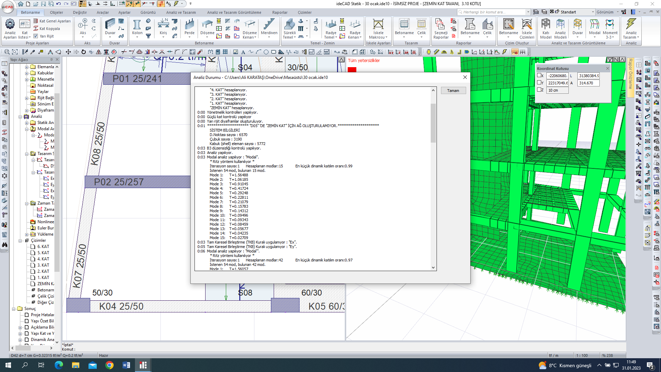The width and height of the screenshot is (661, 372).
Task: Open Analiz Ayarları gear icon
Action: pyautogui.click(x=10, y=29)
